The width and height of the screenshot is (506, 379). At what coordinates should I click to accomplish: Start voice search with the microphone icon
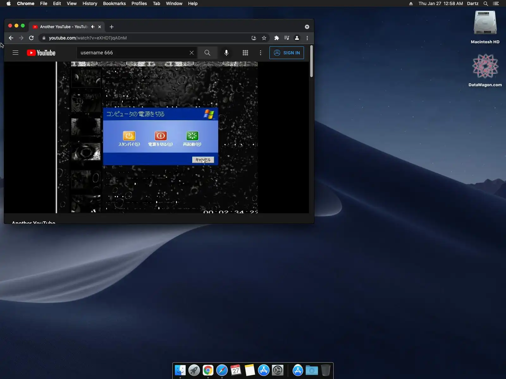tap(226, 53)
